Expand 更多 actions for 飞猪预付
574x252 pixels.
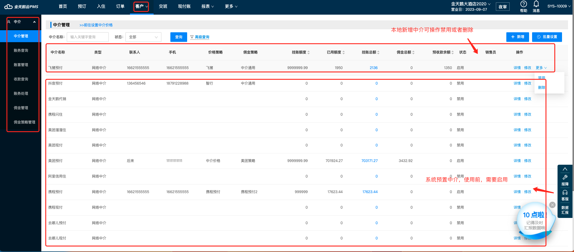pos(541,68)
